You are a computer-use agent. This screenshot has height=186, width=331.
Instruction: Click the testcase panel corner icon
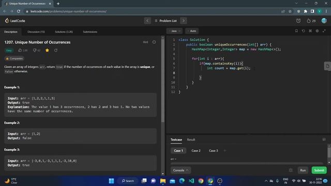coord(324,139)
